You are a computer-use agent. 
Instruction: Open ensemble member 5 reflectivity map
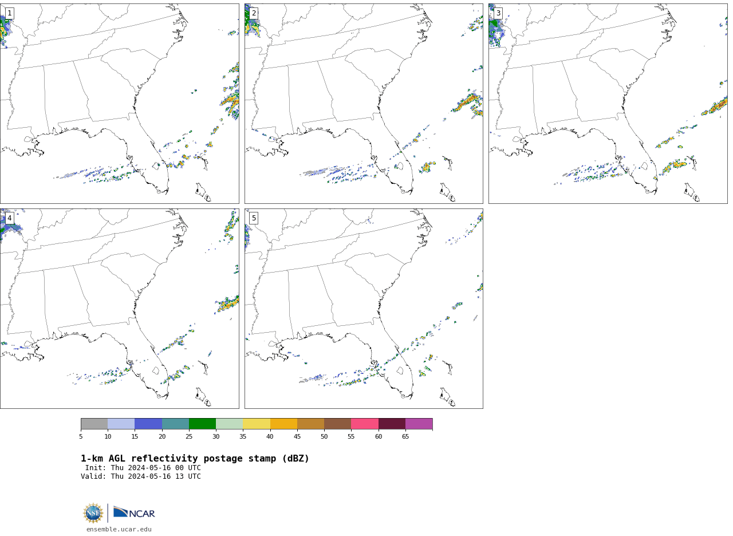tap(364, 309)
